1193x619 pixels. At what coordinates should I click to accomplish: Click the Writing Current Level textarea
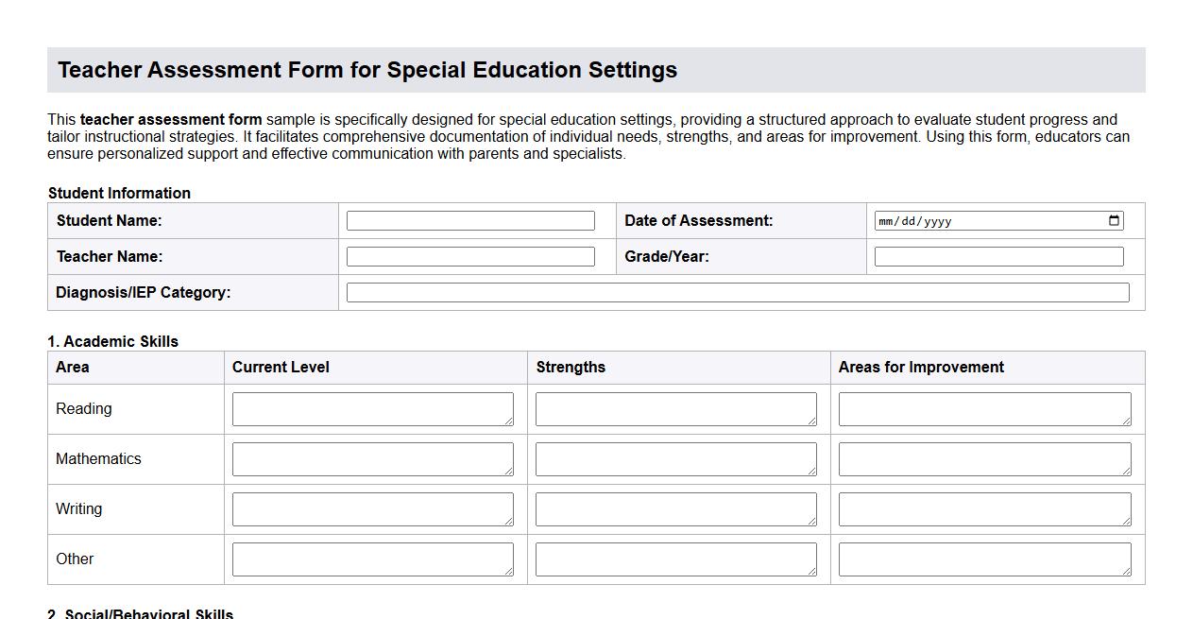pyautogui.click(x=371, y=508)
